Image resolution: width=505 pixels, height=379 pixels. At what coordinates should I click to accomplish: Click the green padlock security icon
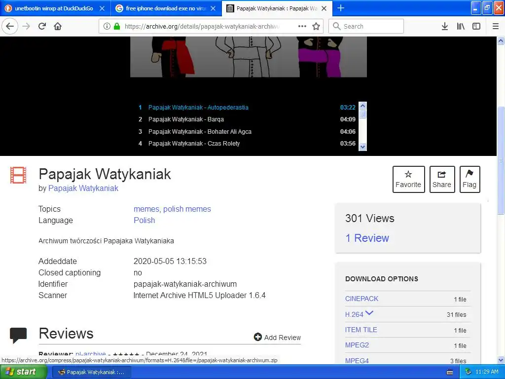117,26
